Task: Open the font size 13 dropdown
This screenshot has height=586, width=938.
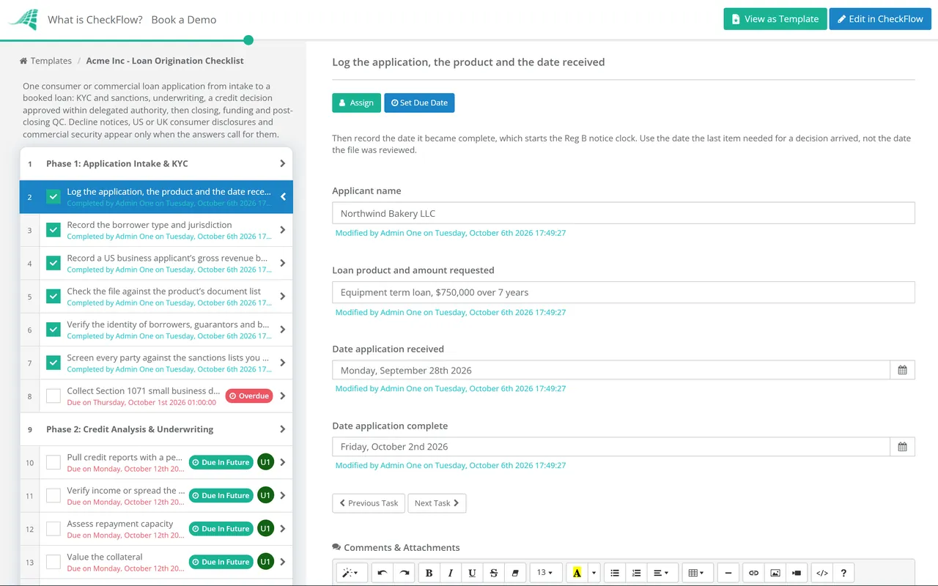Action: (x=546, y=573)
